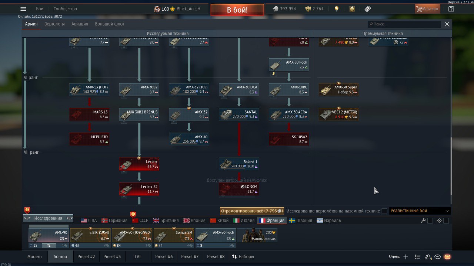The height and width of the screenshot is (266, 474).
Task: Open the orange mail envelope icon
Action: [x=447, y=257]
